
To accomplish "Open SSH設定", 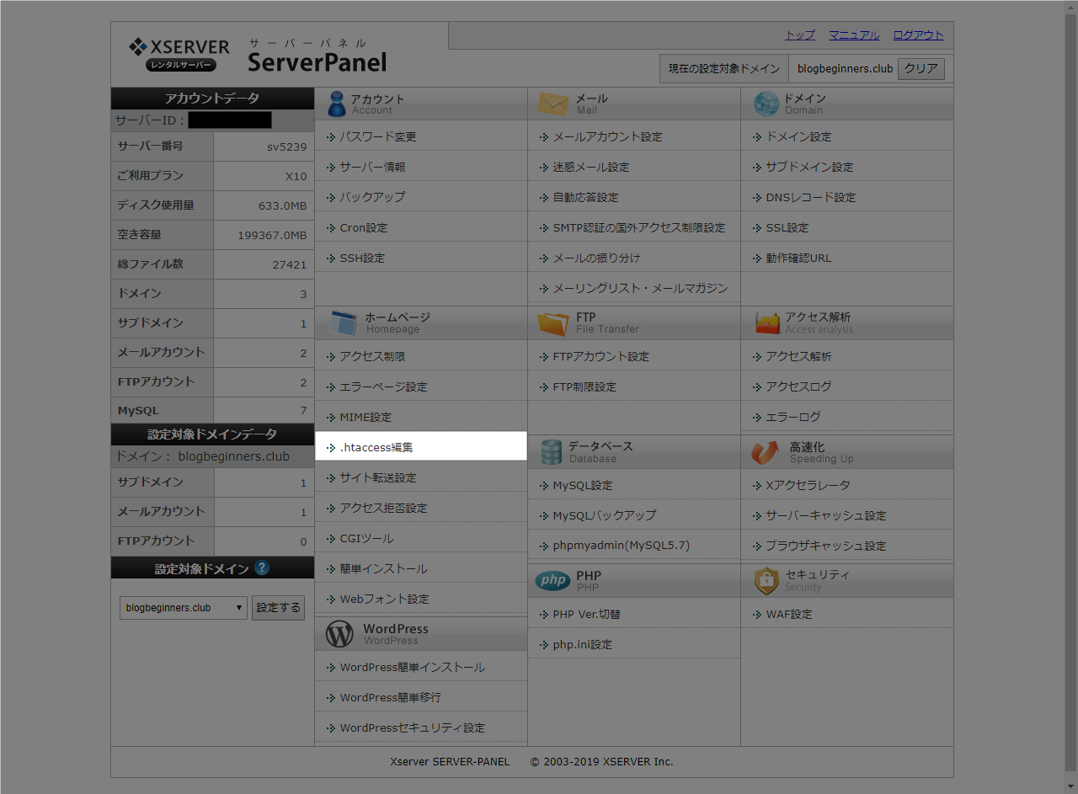I will tap(362, 258).
